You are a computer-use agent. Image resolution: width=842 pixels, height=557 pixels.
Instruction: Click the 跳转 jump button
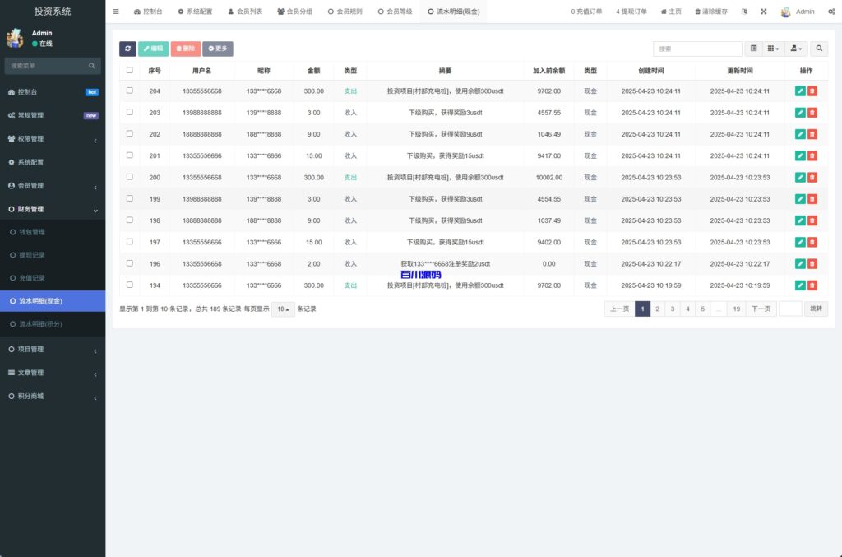click(816, 309)
